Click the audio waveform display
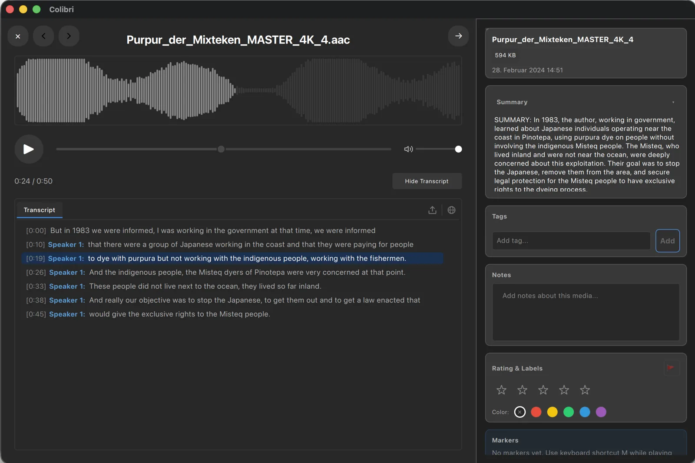 point(238,90)
